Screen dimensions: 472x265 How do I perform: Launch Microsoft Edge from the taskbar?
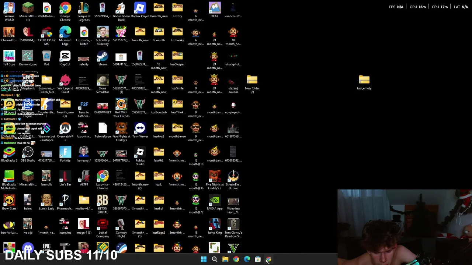pos(247,259)
